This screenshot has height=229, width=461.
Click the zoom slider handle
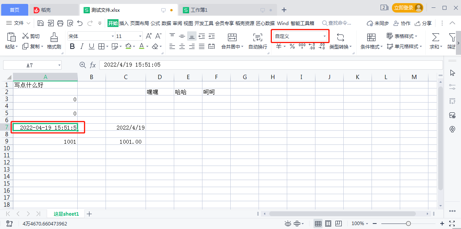tap(408, 224)
